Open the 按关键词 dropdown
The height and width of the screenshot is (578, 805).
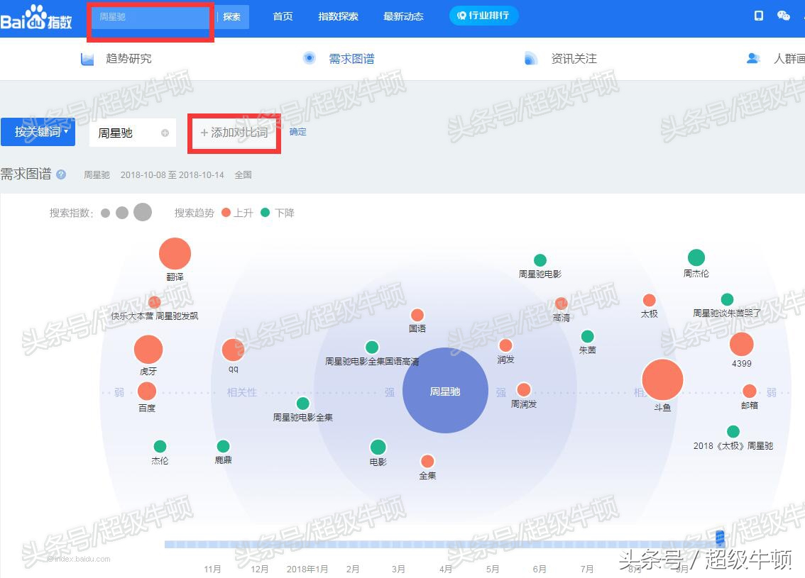[x=38, y=131]
